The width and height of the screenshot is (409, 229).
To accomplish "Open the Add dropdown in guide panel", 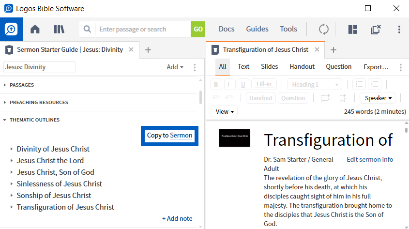I will point(175,67).
